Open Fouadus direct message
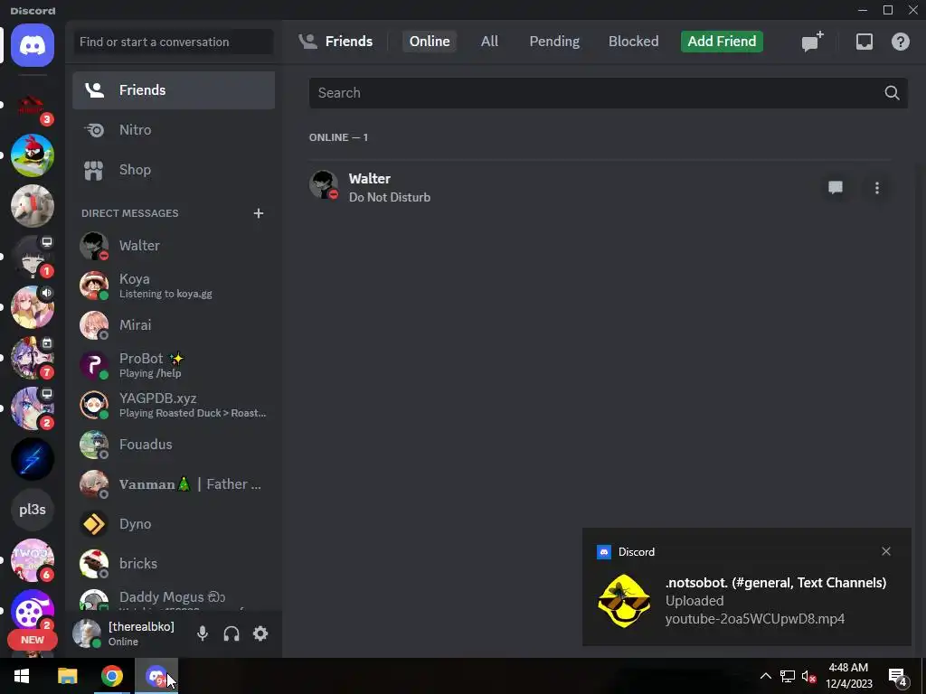Viewport: 926px width, 694px height. pos(174,445)
